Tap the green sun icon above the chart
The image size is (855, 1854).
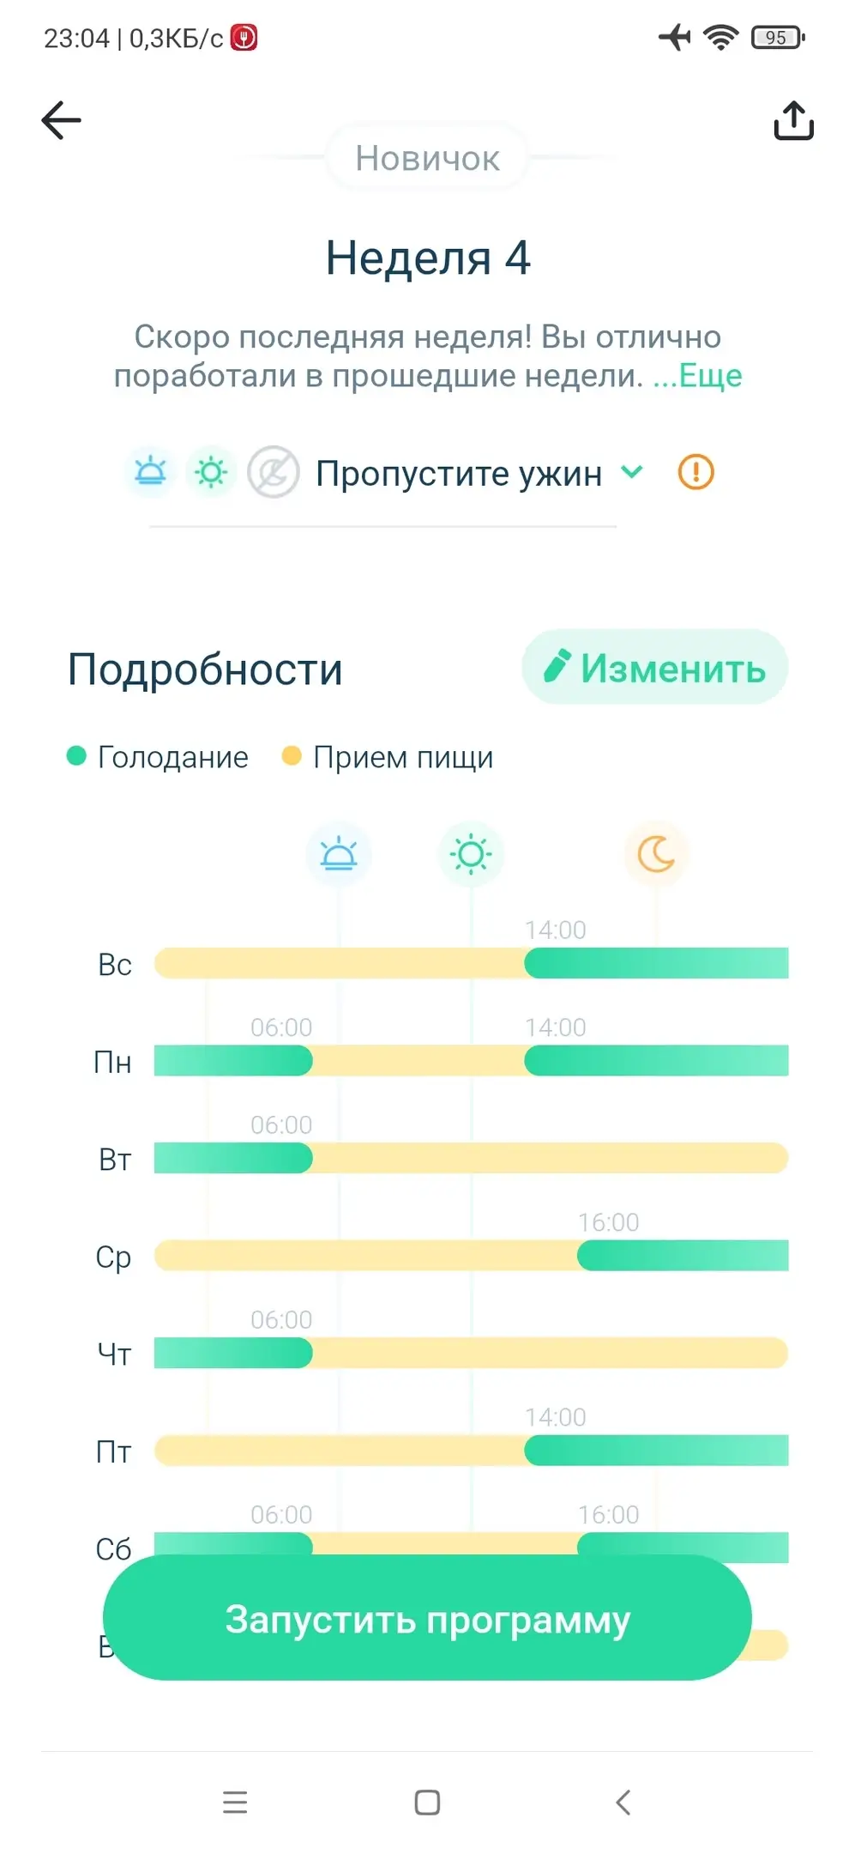[x=471, y=854]
